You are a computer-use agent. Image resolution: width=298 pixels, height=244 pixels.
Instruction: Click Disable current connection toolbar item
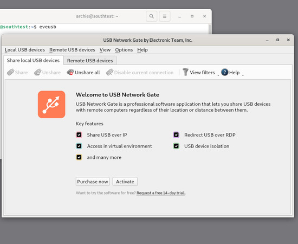[x=140, y=73]
